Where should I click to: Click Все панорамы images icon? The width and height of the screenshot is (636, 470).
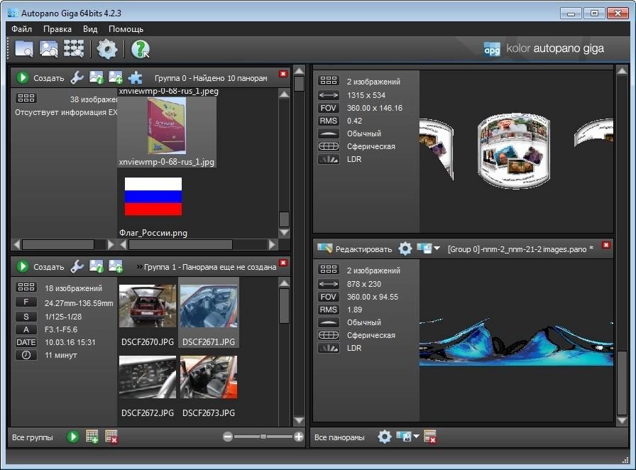coord(404,437)
